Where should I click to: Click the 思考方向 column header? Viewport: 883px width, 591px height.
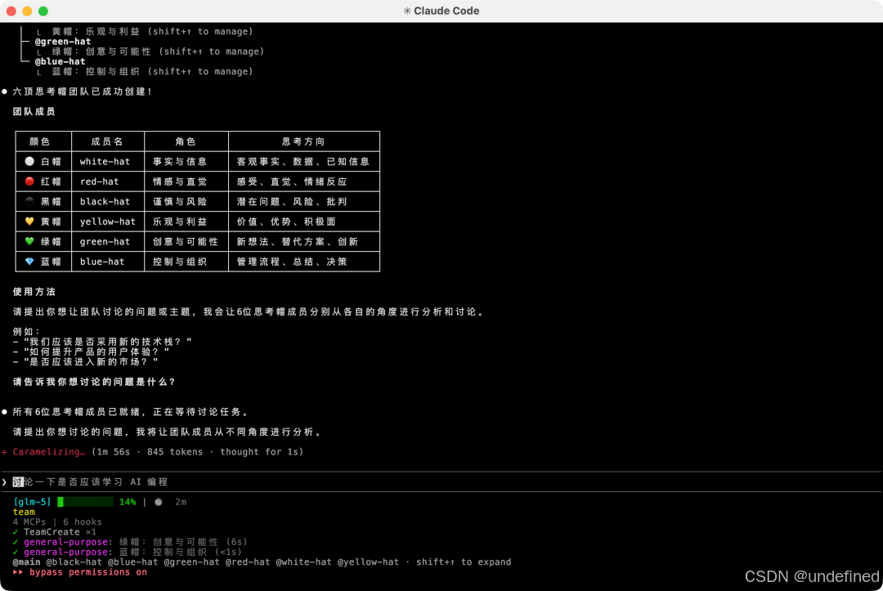click(303, 141)
